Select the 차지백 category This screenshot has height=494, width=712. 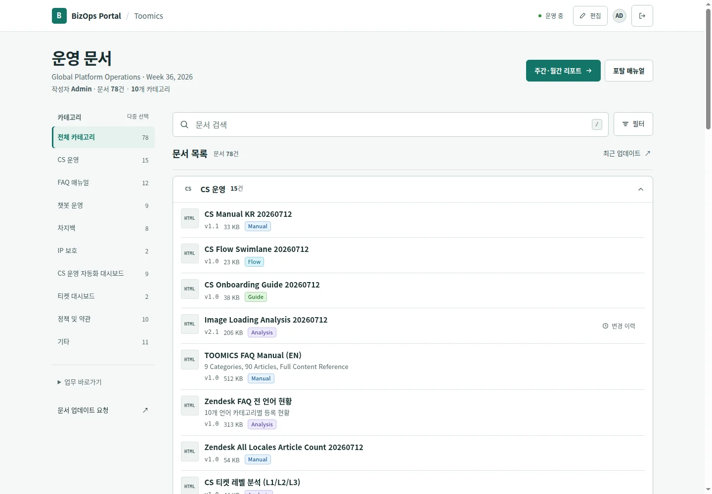click(103, 228)
